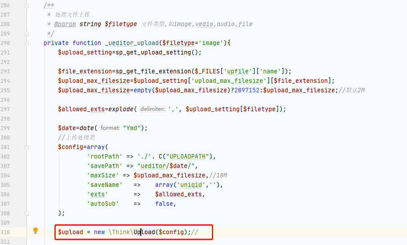Click the "UPLOADPATH" string

point(188,156)
